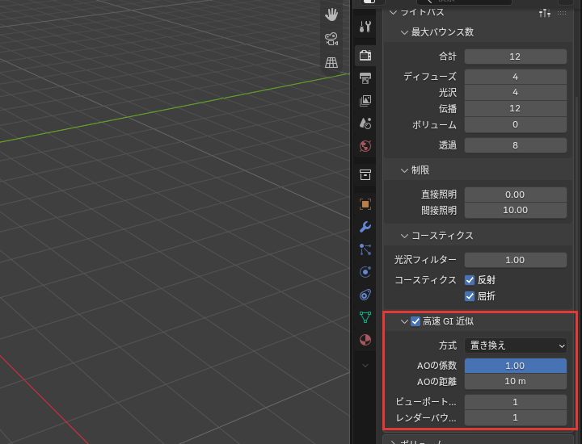Open the 方式 dropdown set to 置き換え
Image resolution: width=582 pixels, height=444 pixels.
pos(516,346)
